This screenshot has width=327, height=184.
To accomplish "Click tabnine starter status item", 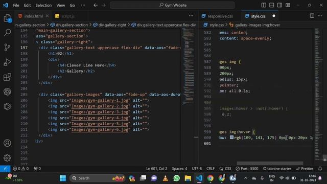I will [x=277, y=168].
